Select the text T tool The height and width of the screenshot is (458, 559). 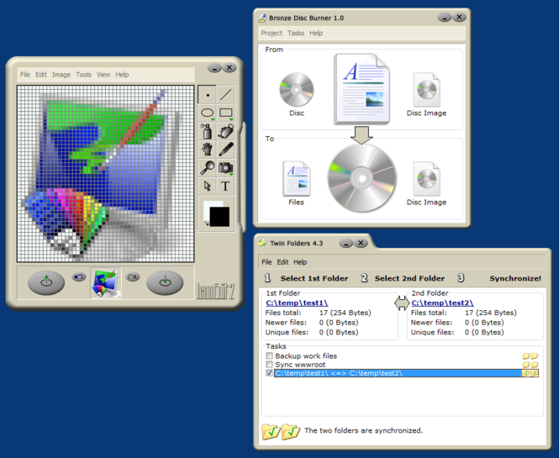click(225, 186)
